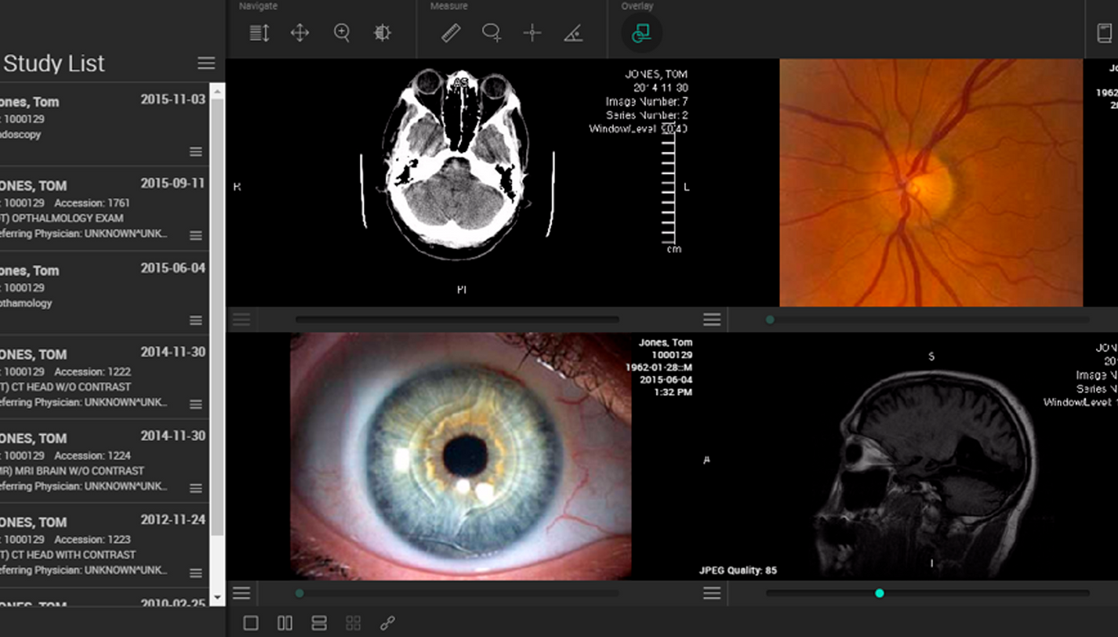Click the MRI viewport image slider handle
The image size is (1118, 637).
click(x=880, y=593)
